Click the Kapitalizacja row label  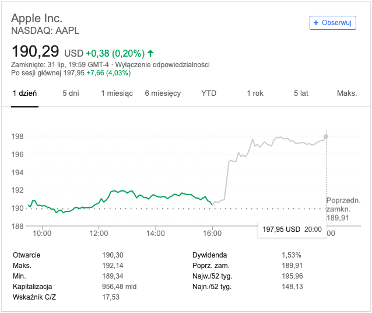33,287
